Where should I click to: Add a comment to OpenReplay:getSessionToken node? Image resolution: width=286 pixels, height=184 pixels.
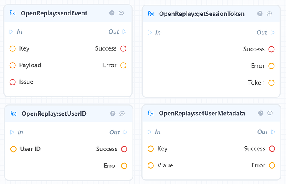pyautogui.click(x=269, y=14)
